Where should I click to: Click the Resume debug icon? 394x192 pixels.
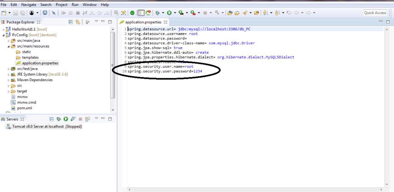coord(63,13)
